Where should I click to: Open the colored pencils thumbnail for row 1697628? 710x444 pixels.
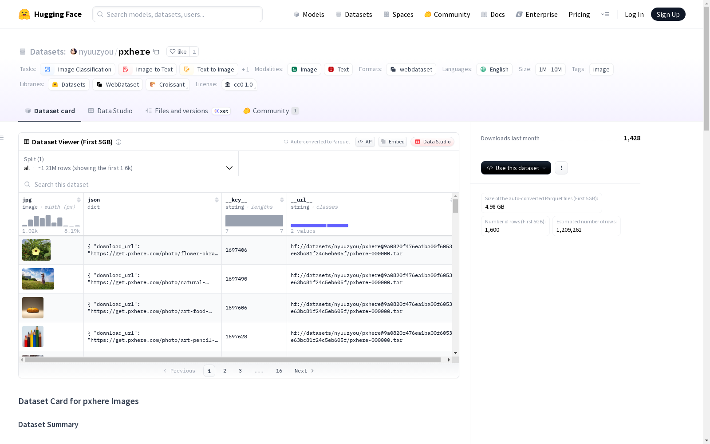tap(33, 337)
